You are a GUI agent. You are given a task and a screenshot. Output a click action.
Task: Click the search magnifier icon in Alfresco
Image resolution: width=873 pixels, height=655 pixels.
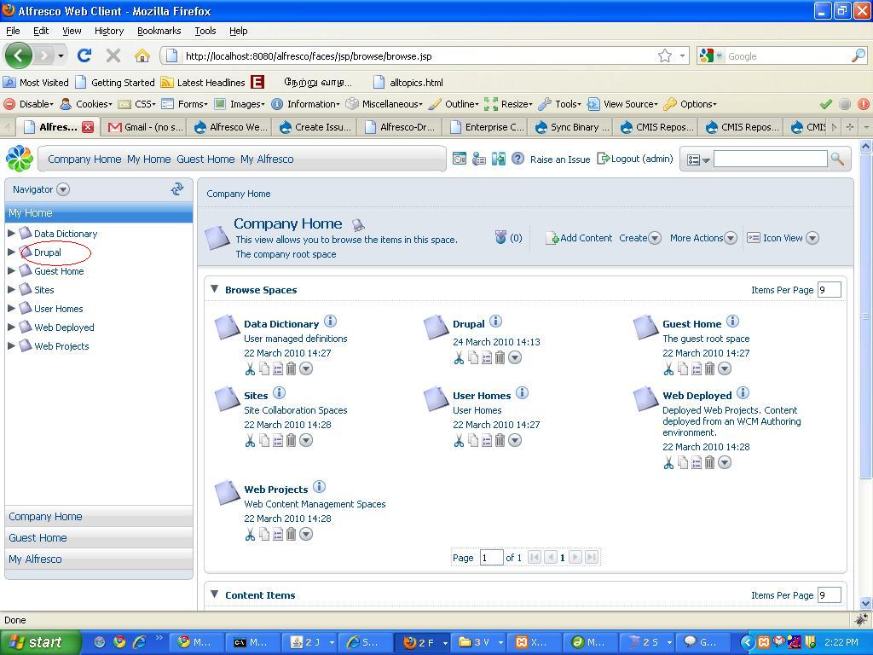(837, 159)
